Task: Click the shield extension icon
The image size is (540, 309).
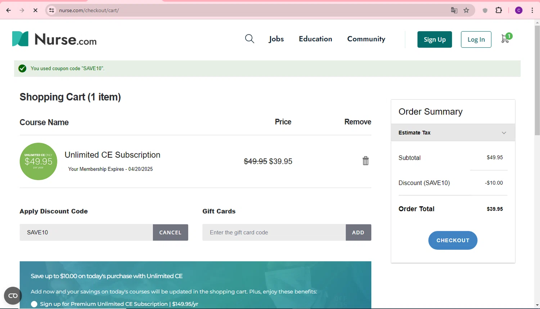Action: (x=485, y=10)
